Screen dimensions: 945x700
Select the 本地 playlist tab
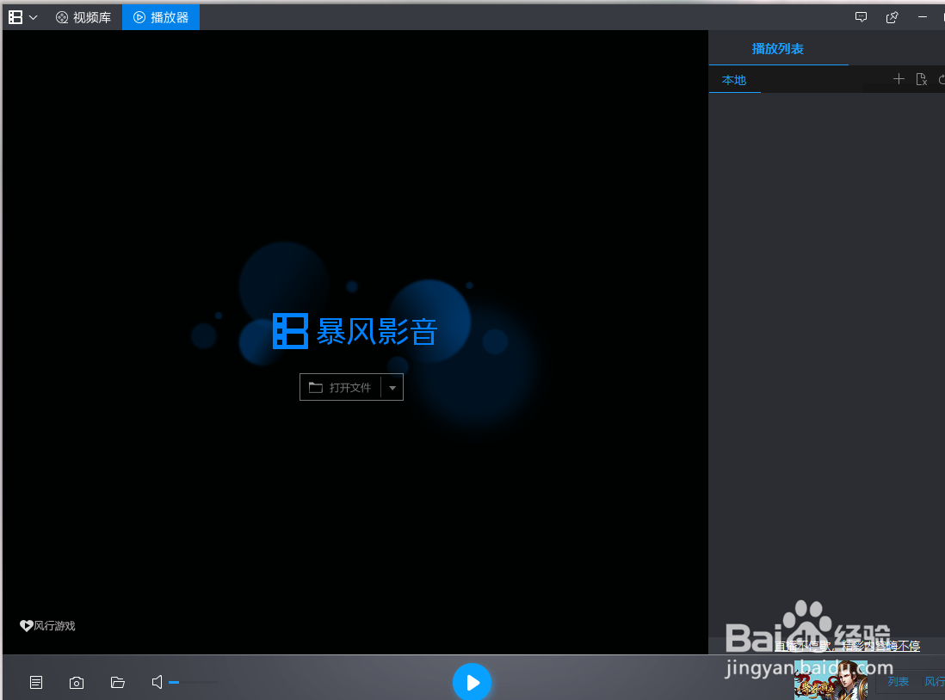734,80
